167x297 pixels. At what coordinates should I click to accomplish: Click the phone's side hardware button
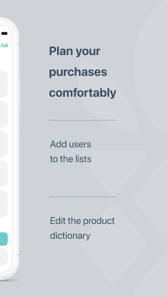pyautogui.click(x=20, y=93)
